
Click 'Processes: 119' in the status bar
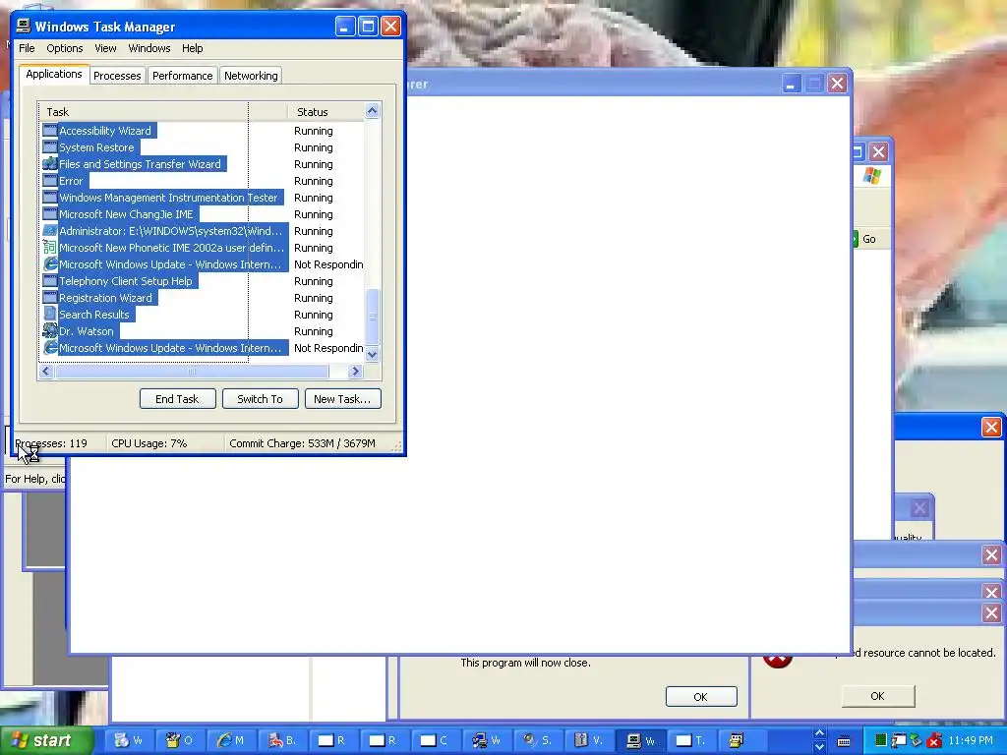pyautogui.click(x=51, y=443)
